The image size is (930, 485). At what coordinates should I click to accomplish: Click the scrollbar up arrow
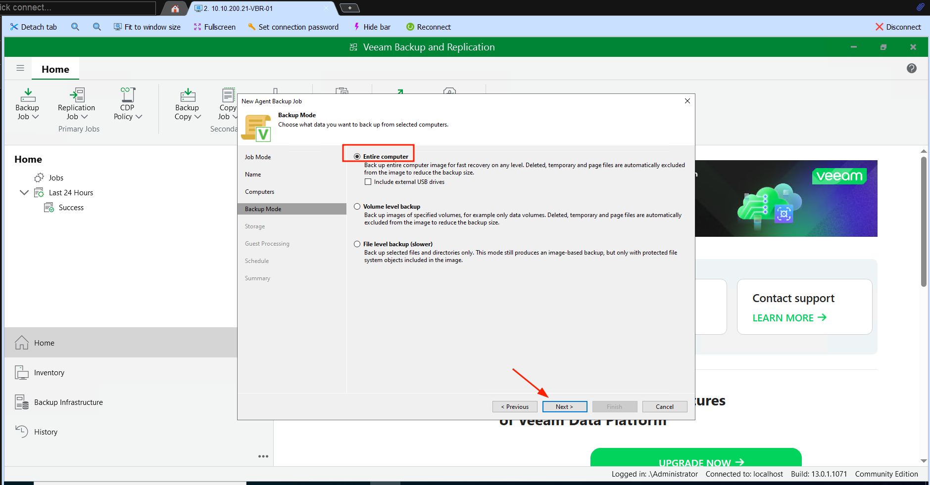pyautogui.click(x=924, y=151)
